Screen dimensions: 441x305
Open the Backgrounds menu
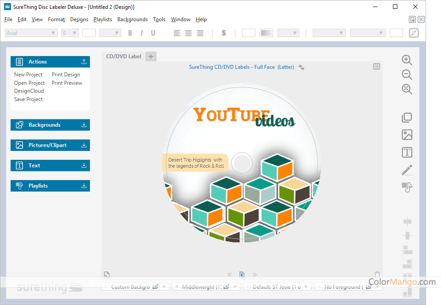(132, 19)
